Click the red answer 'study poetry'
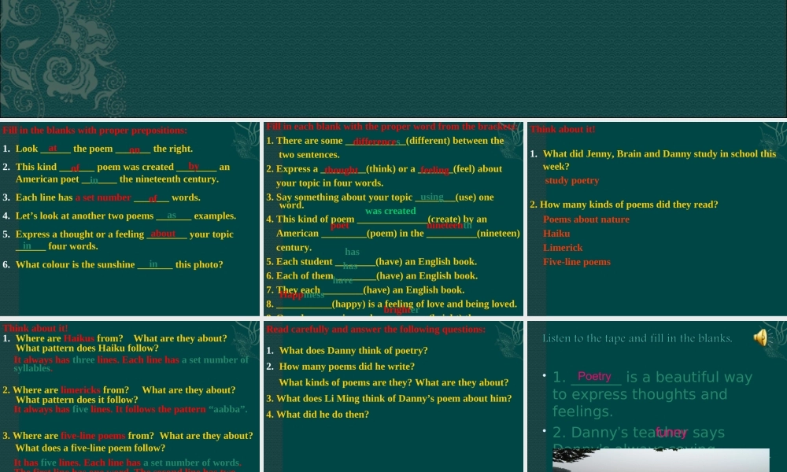Screen dimensions: 787x472 [x=571, y=181]
